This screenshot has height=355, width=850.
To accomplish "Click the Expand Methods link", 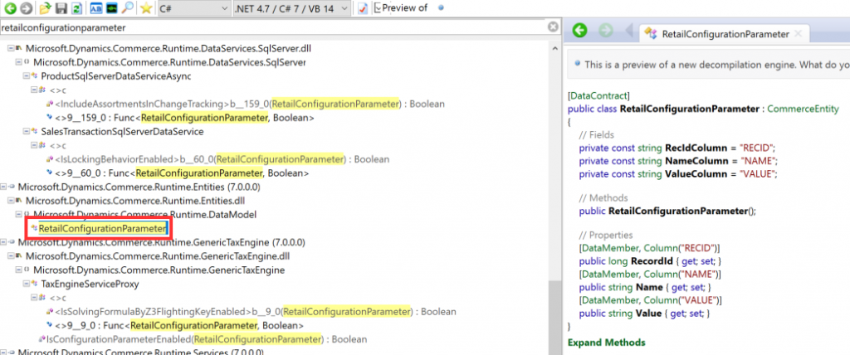I will tap(607, 343).
